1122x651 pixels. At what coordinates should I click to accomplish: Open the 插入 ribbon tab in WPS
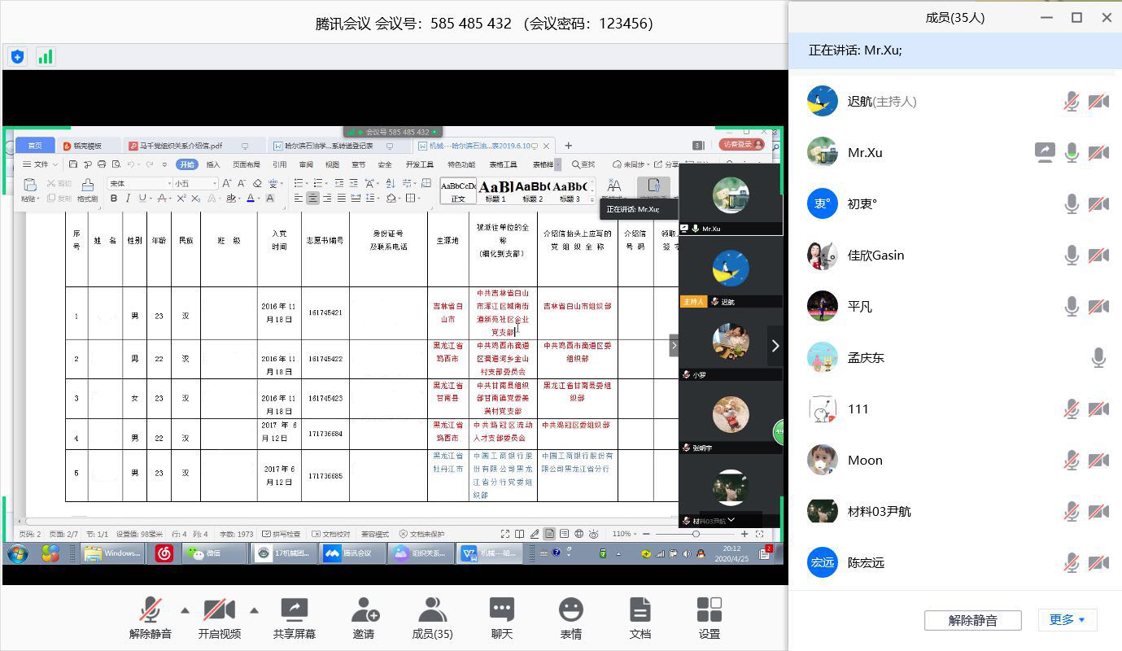213,164
